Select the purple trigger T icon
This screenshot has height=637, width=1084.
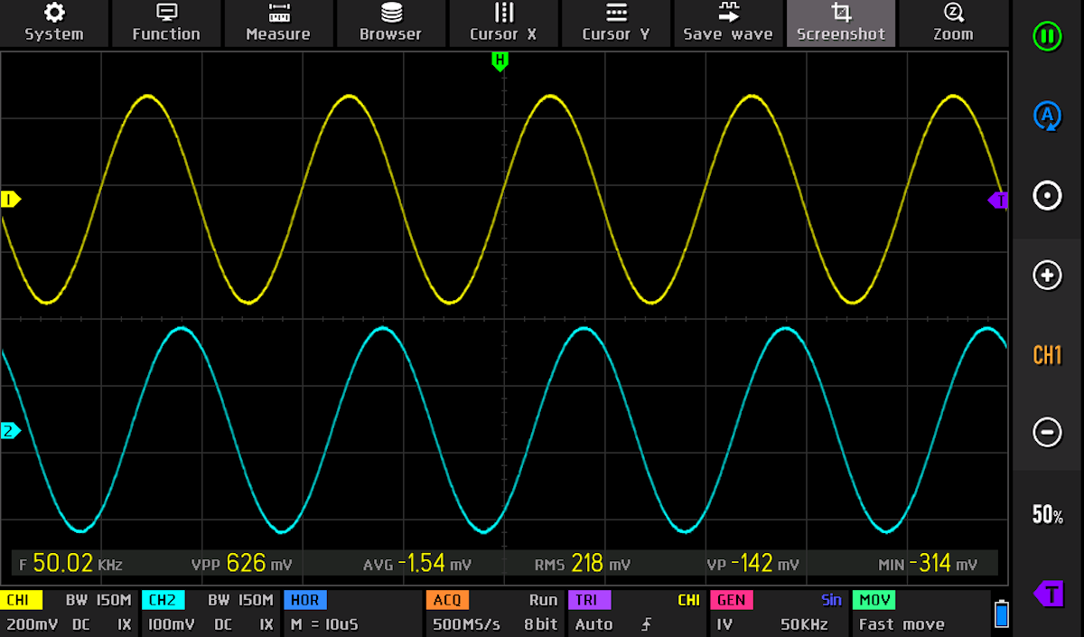click(x=1047, y=594)
